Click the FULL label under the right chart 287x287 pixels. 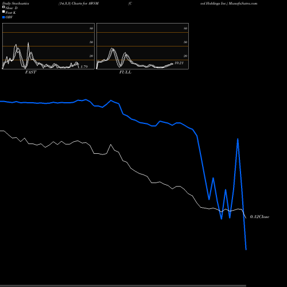coord(125,72)
